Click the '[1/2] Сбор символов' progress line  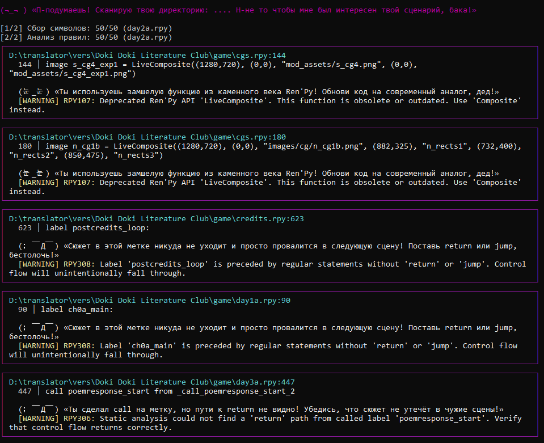86,28
